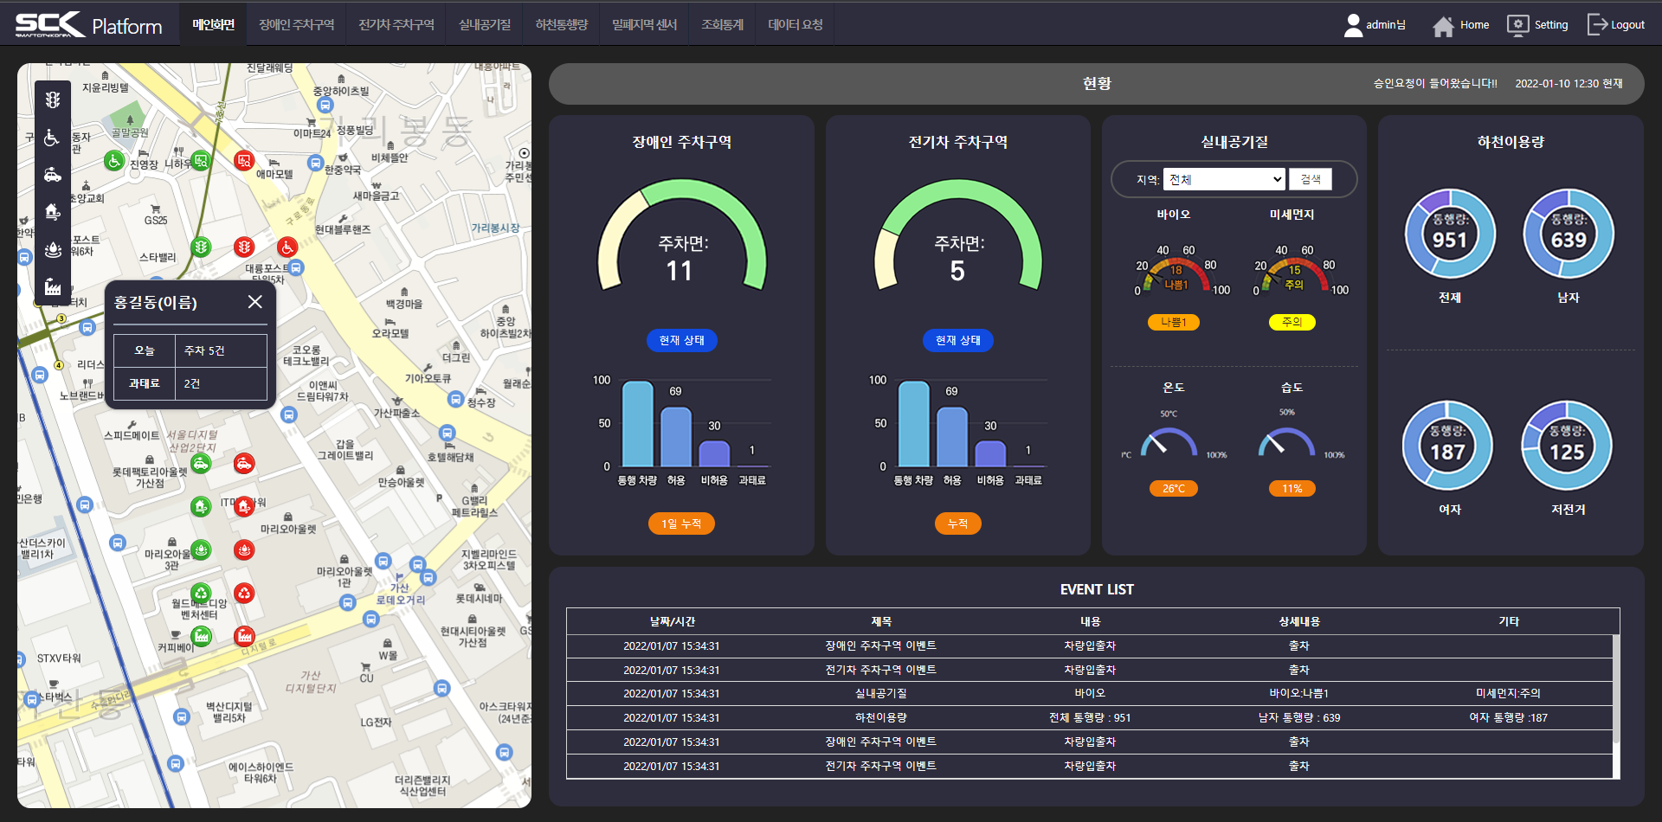
Task: Select the electric car icon in map sidebar
Action: (x=53, y=175)
